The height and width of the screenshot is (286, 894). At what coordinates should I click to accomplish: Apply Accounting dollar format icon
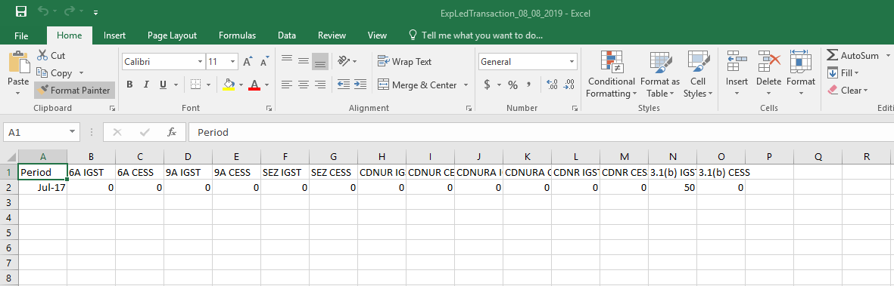487,85
